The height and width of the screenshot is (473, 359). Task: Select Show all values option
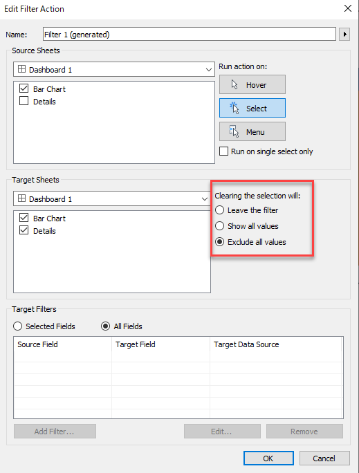pos(220,226)
